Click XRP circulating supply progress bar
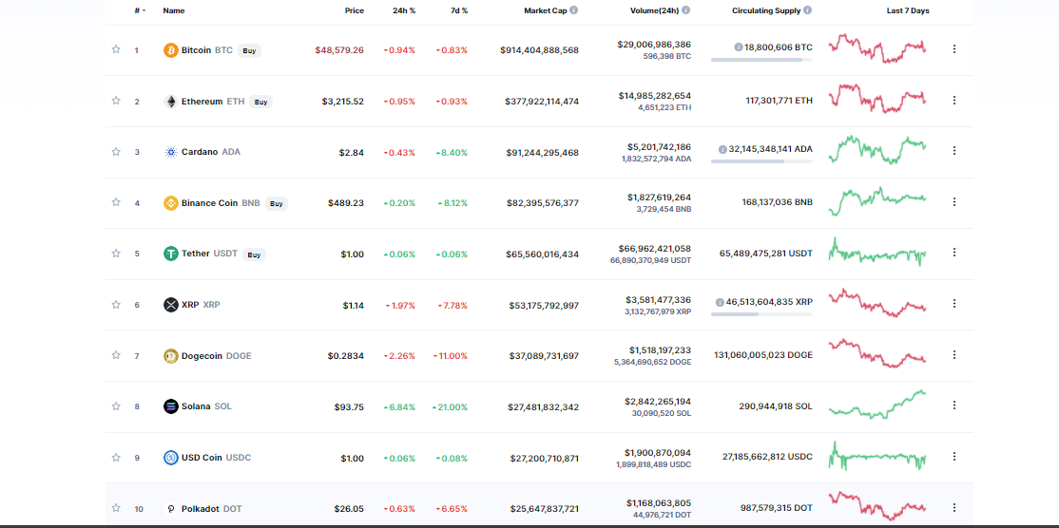The height and width of the screenshot is (528, 1059). pyautogui.click(x=761, y=314)
